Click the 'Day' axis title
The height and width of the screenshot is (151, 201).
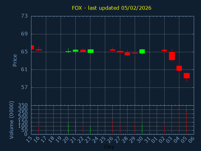[109, 147]
